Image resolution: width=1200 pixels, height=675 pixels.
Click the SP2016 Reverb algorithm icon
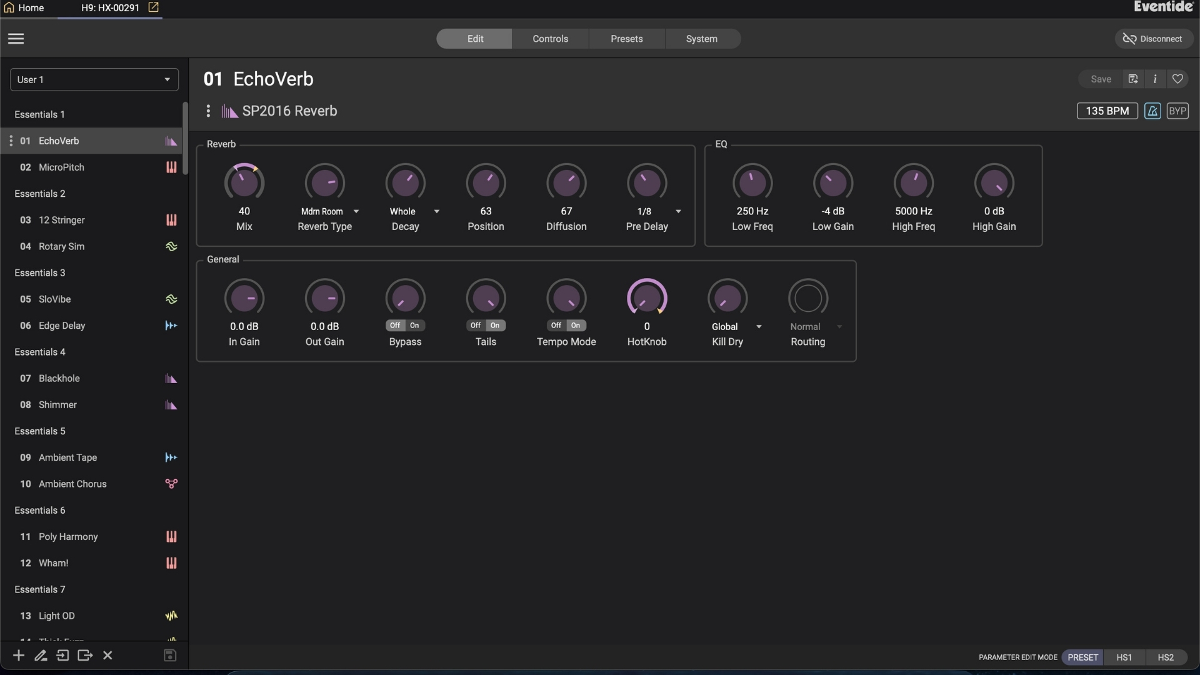[229, 111]
